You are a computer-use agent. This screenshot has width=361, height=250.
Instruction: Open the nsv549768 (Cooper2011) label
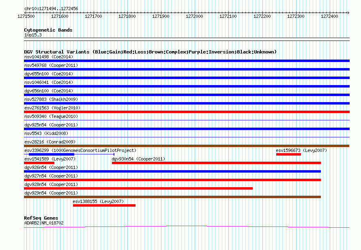coord(51,65)
